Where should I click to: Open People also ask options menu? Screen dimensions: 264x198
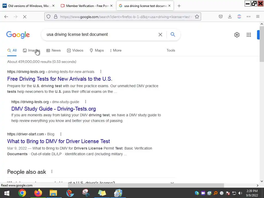[52, 171]
